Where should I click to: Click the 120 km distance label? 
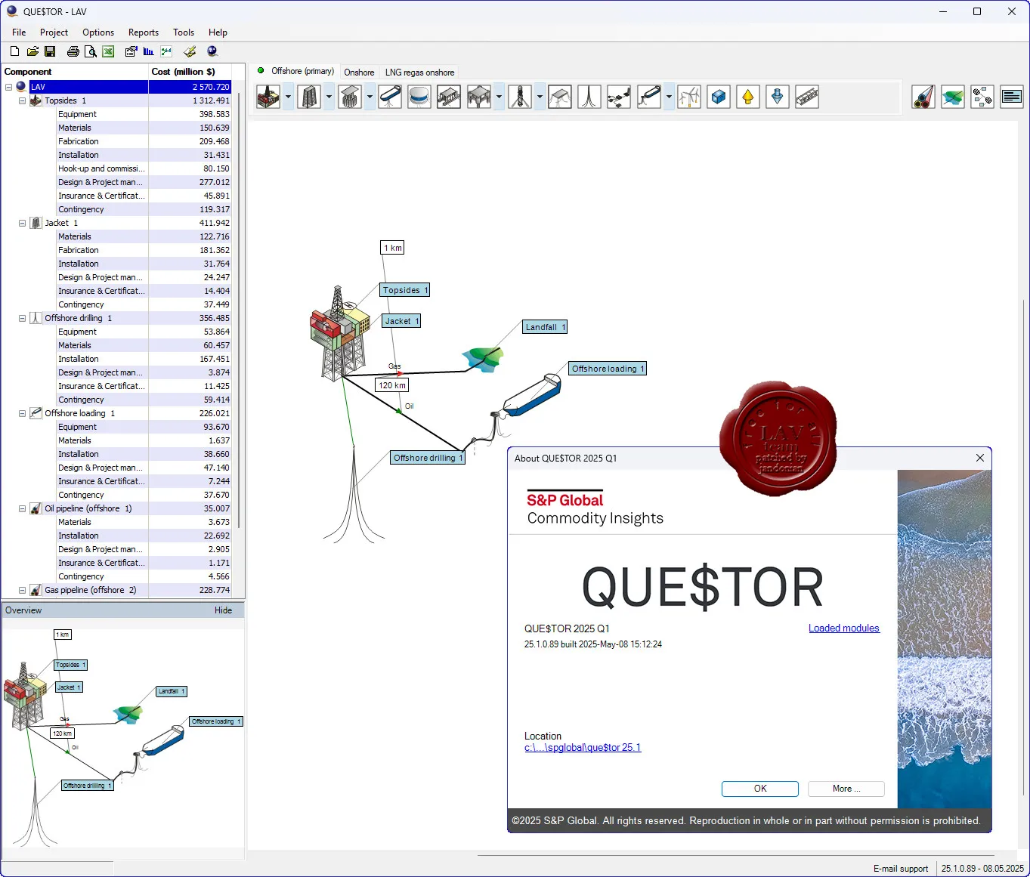(x=392, y=385)
